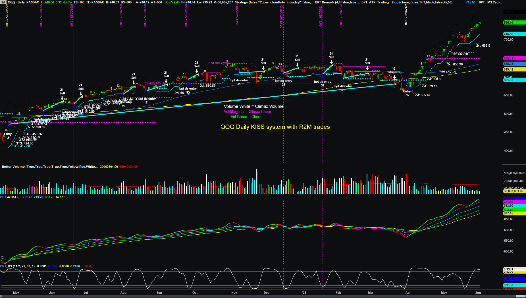Click the 2vt: 617.61 level label
Viewport: 526px width, 298px height.
448,72
